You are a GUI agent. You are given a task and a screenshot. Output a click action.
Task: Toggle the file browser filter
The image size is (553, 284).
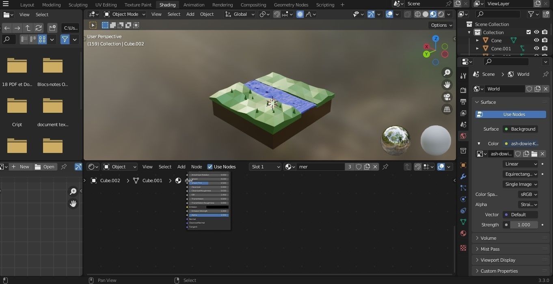65,39
